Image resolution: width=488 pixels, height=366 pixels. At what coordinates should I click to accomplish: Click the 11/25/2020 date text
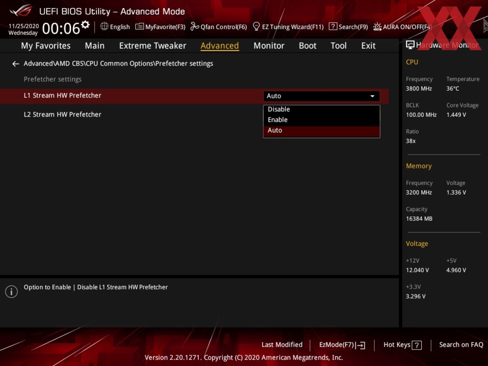click(x=24, y=26)
